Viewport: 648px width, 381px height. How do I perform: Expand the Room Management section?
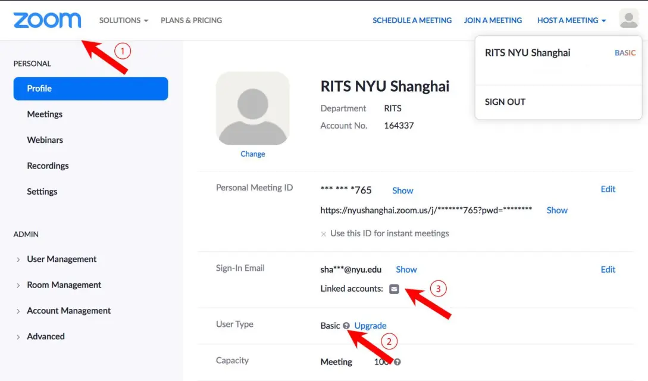point(64,285)
